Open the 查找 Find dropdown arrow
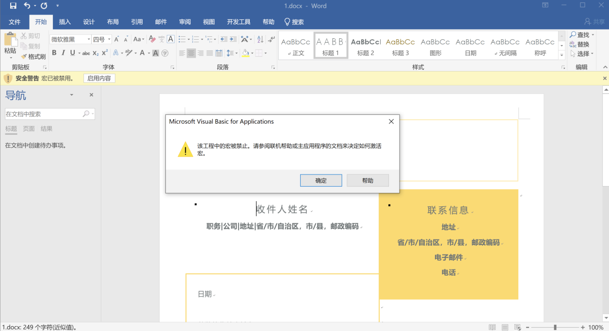 593,35
